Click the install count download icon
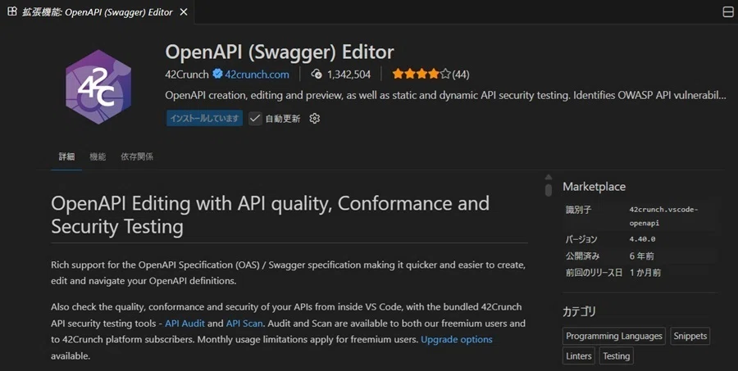 [x=317, y=74]
